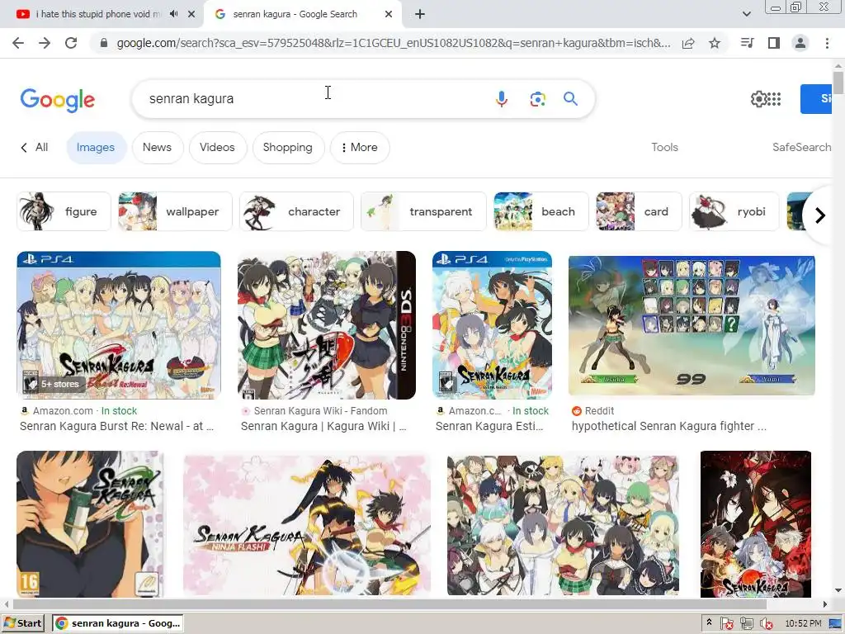The height and width of the screenshot is (634, 845).
Task: Open Quick Settings gear icon
Action: click(x=758, y=99)
